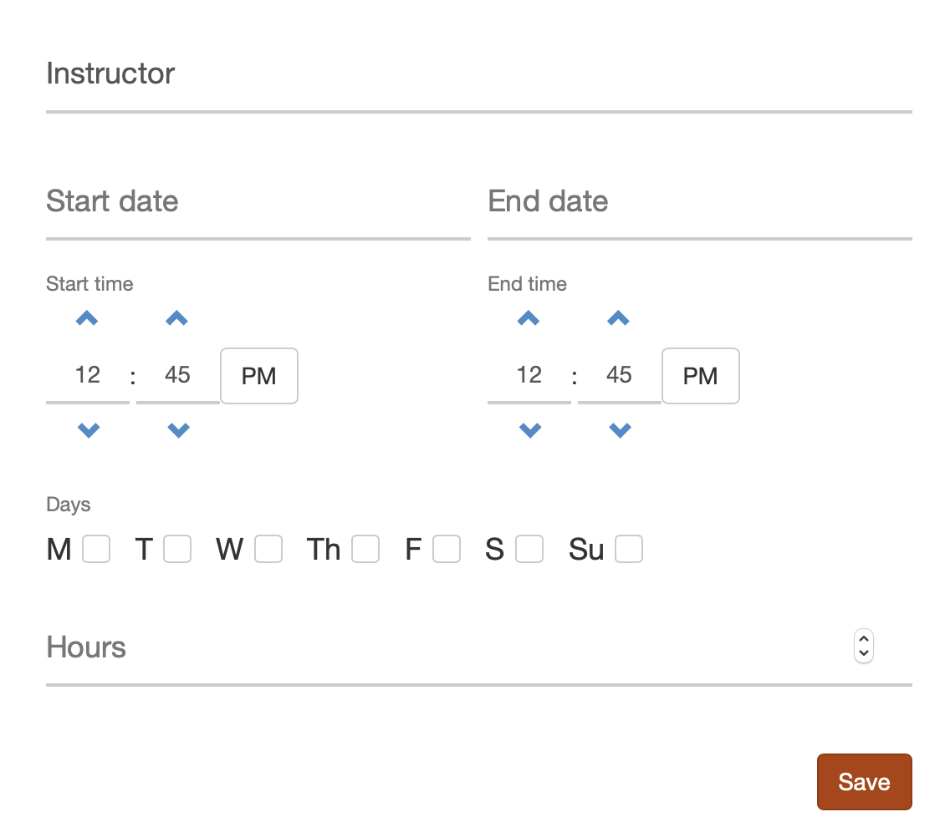Increase the end time minutes with up chevron
Image resolution: width=945 pixels, height=817 pixels.
click(x=618, y=318)
